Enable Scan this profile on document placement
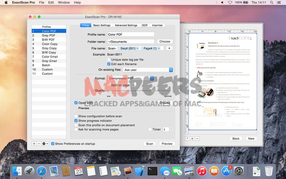The height and width of the screenshot is (179, 286). point(76,125)
